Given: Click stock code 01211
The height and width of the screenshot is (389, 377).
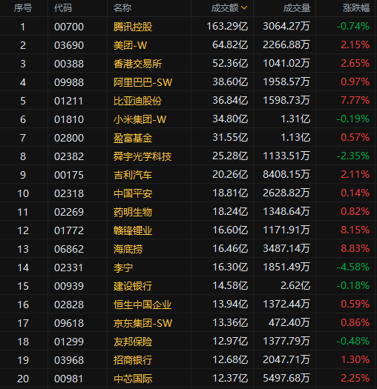Looking at the screenshot, I should (68, 101).
